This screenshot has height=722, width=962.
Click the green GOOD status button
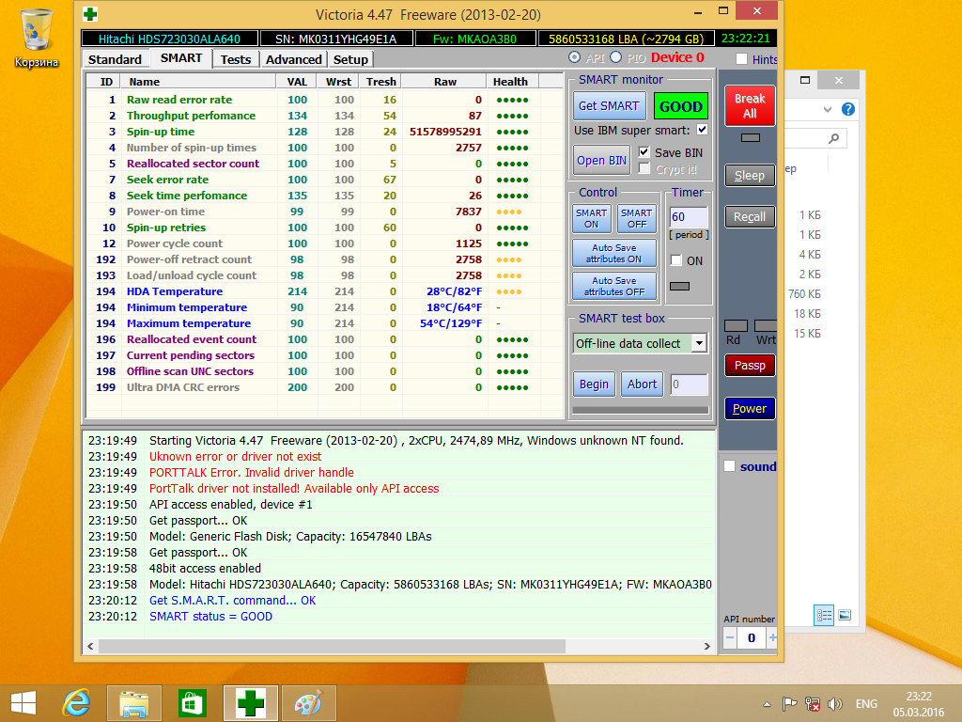tap(680, 105)
